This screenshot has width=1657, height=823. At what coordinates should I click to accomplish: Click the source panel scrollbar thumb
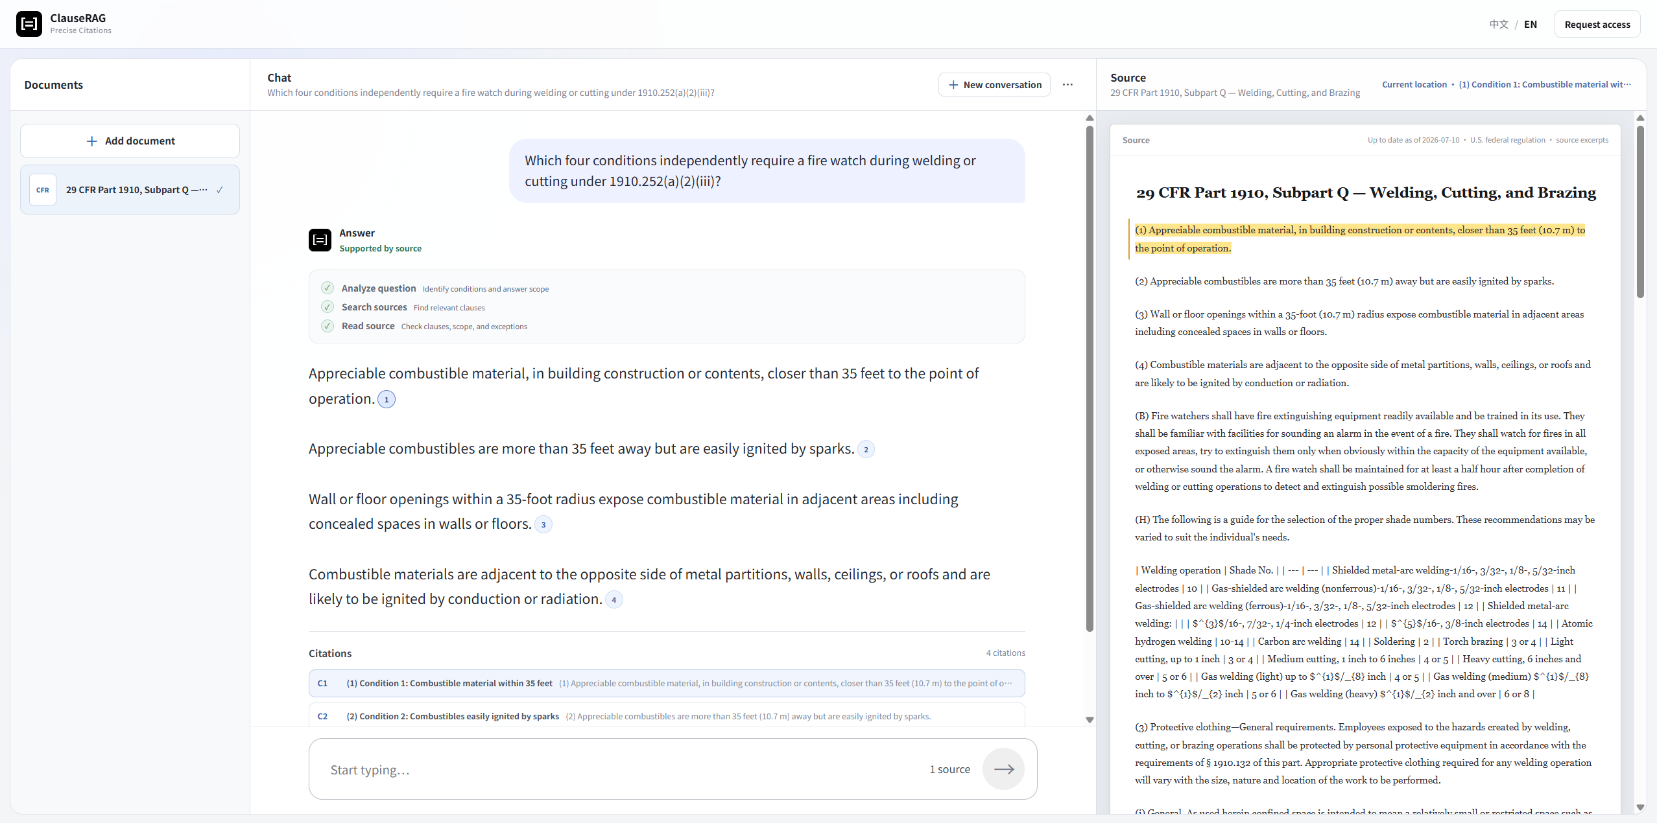click(1640, 211)
